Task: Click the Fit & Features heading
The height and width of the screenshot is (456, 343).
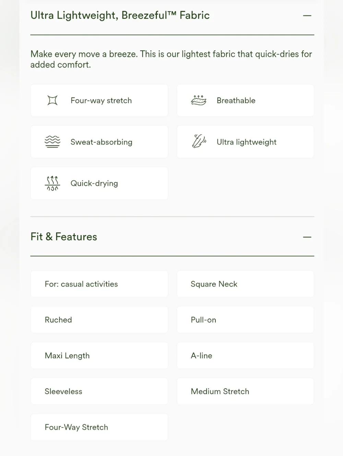Action: [x=64, y=237]
